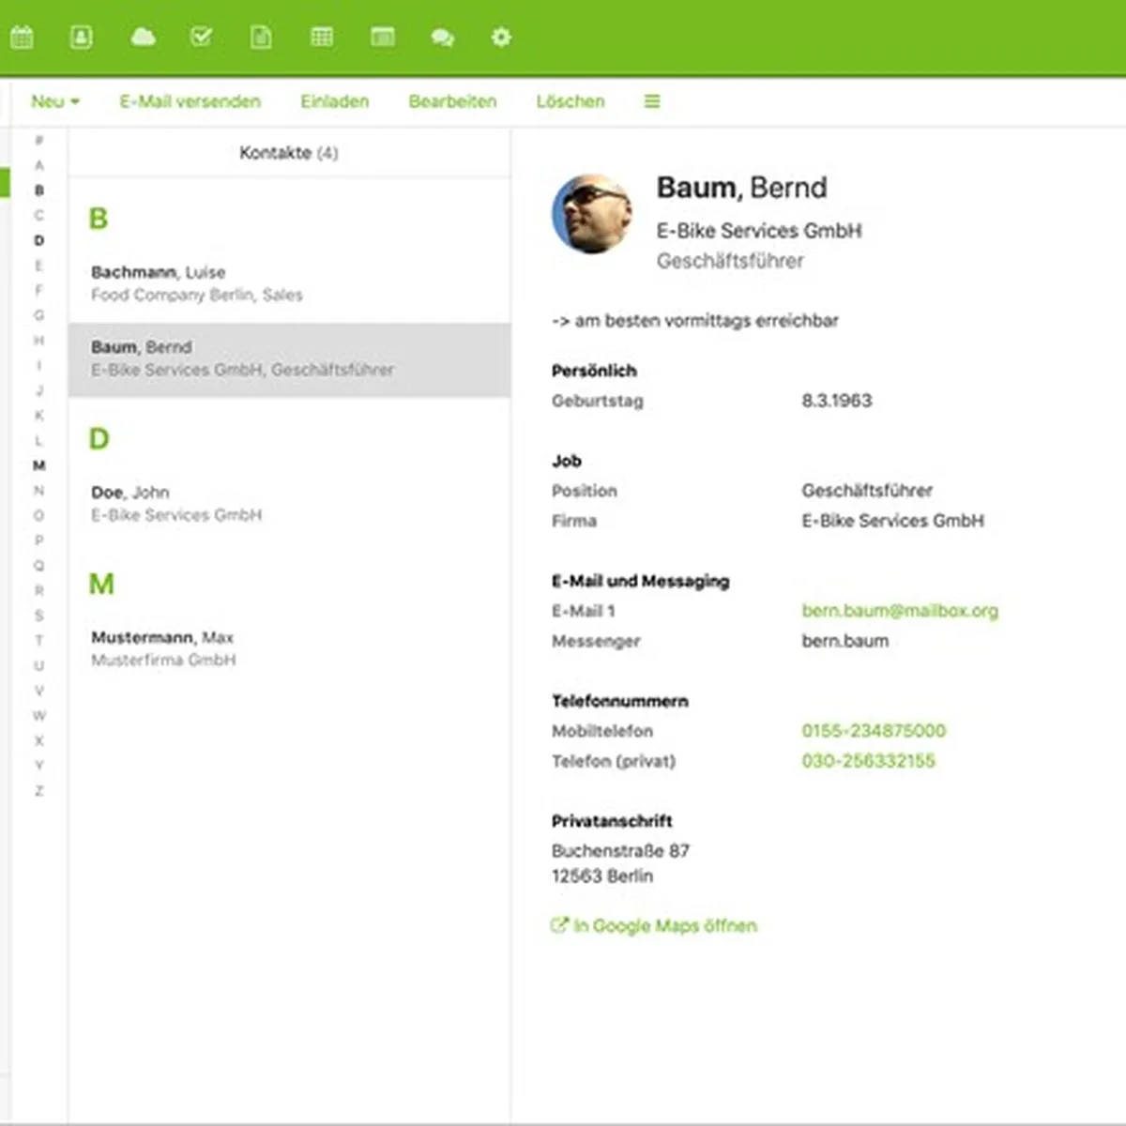Click the Firma value E-Bike Services GmbH
The width and height of the screenshot is (1126, 1126).
click(892, 521)
